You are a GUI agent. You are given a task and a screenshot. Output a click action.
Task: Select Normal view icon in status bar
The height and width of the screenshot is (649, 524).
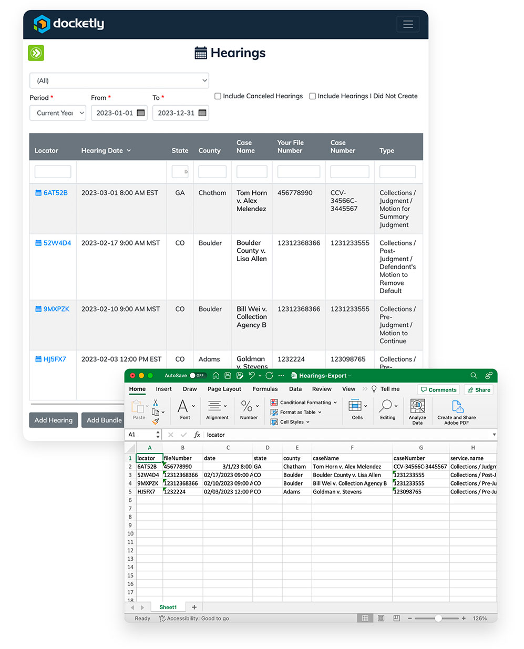[365, 619]
